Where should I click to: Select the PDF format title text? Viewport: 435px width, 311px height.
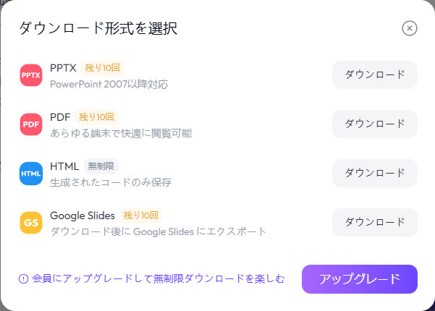coord(60,117)
